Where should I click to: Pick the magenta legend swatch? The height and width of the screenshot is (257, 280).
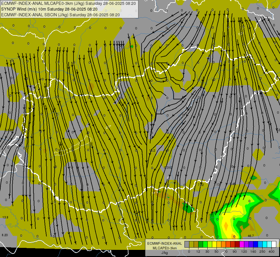(x=242, y=244)
